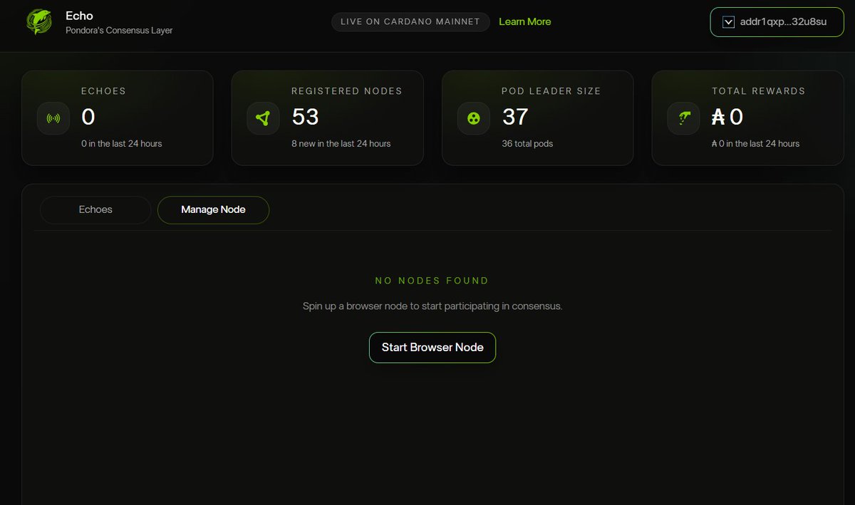Click "0 in the last 24 hours" text
The height and width of the screenshot is (505, 855).
(122, 144)
